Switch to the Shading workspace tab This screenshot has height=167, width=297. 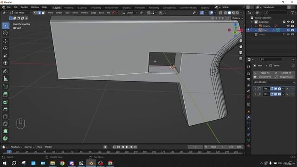126,8
